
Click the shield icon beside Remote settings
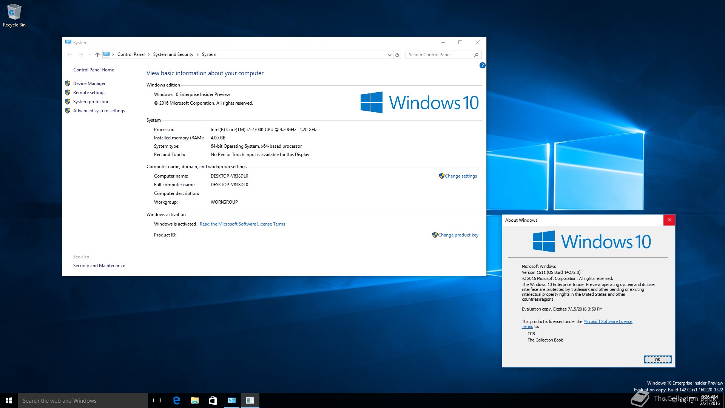coord(68,93)
